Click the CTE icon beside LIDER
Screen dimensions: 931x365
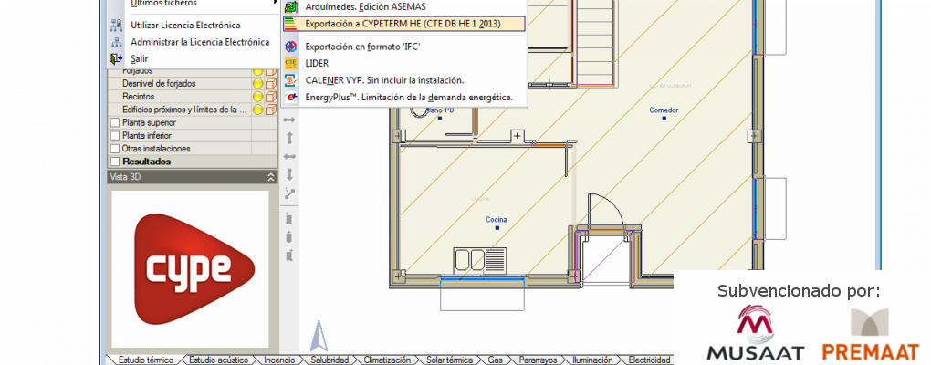290,63
